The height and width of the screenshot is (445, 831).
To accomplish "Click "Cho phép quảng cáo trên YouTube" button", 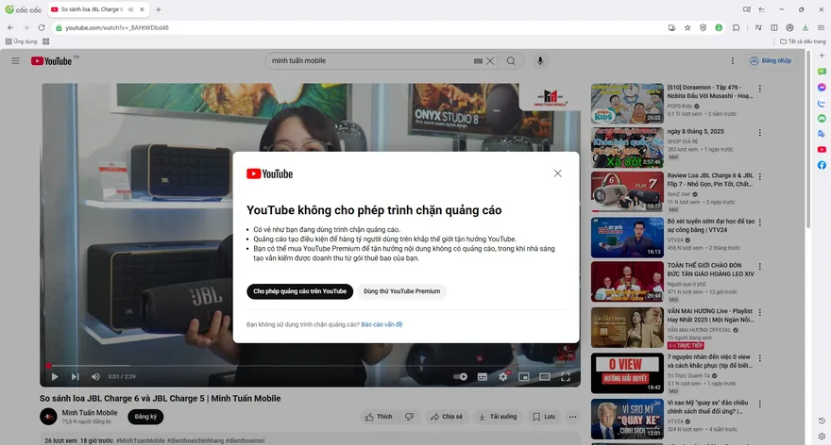I will coord(300,291).
